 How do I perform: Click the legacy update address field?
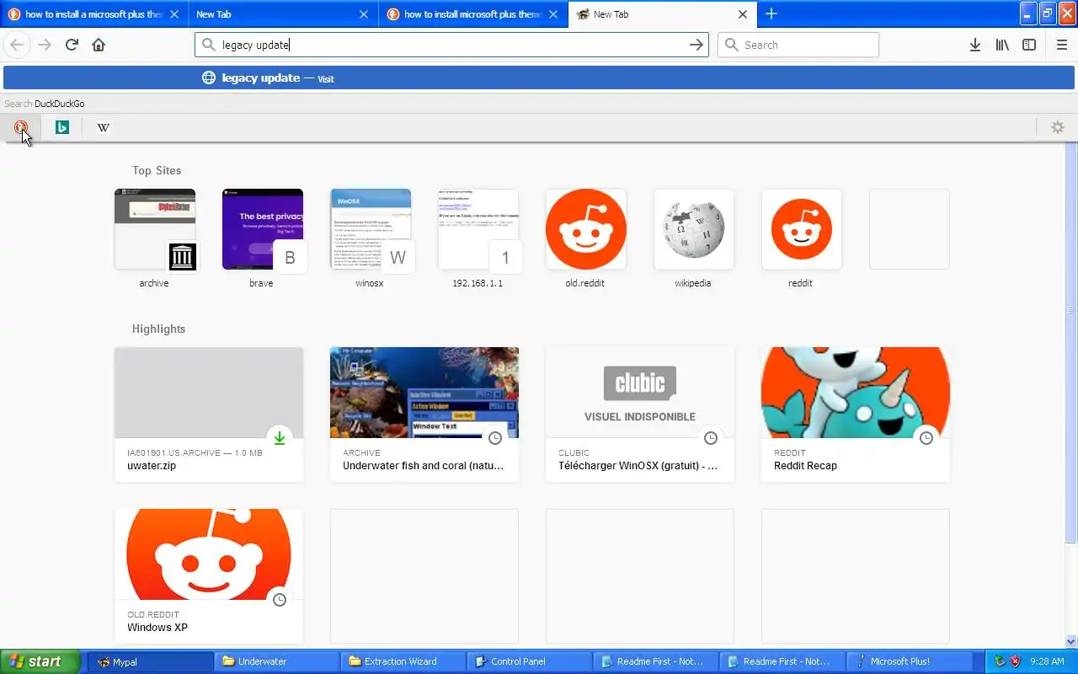[x=451, y=45]
